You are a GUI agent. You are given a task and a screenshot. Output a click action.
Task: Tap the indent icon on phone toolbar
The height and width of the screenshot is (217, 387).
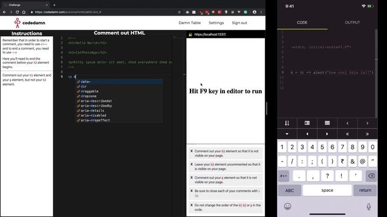[x=307, y=123]
